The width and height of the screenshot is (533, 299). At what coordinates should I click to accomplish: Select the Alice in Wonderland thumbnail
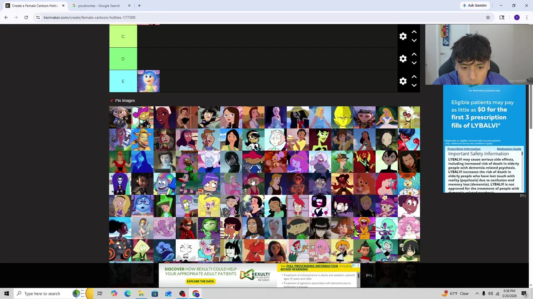coord(386,117)
